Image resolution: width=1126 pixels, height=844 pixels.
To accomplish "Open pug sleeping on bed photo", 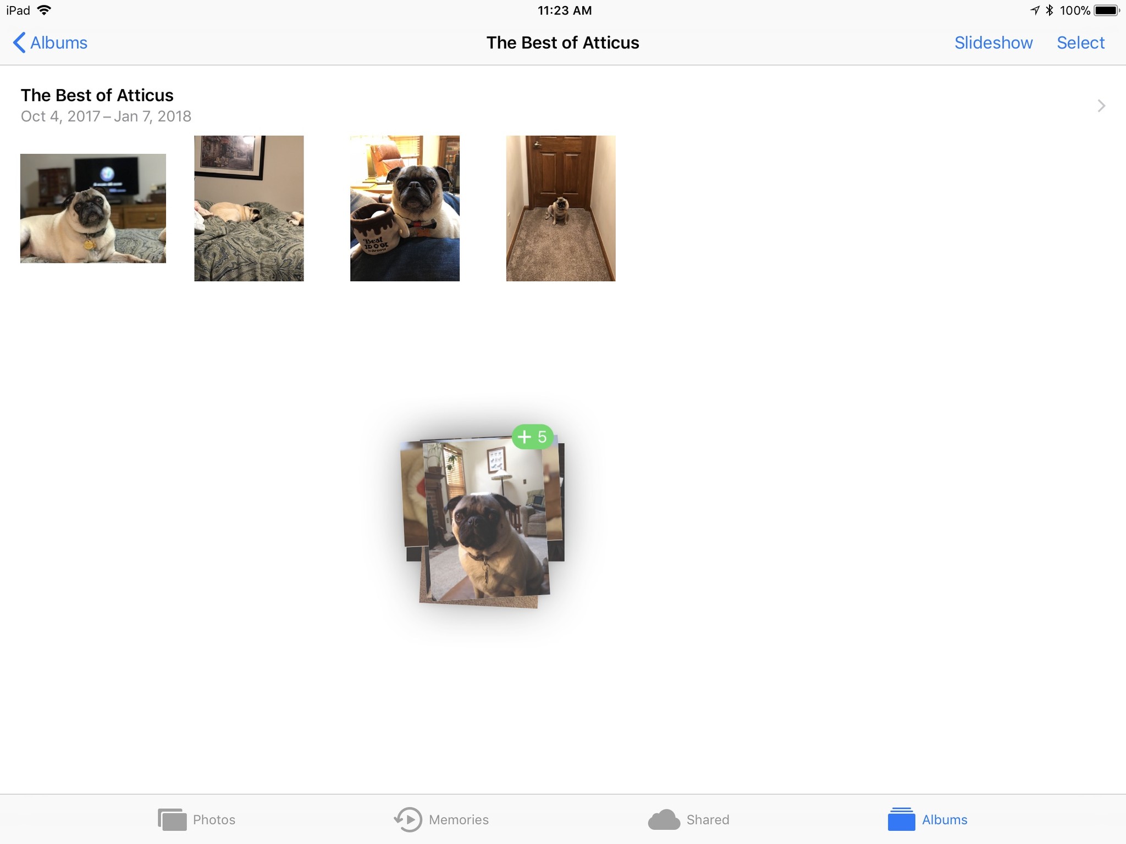I will click(x=249, y=208).
